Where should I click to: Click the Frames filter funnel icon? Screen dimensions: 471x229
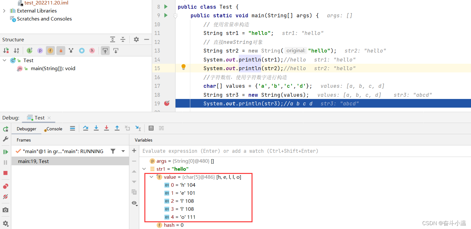click(113, 151)
